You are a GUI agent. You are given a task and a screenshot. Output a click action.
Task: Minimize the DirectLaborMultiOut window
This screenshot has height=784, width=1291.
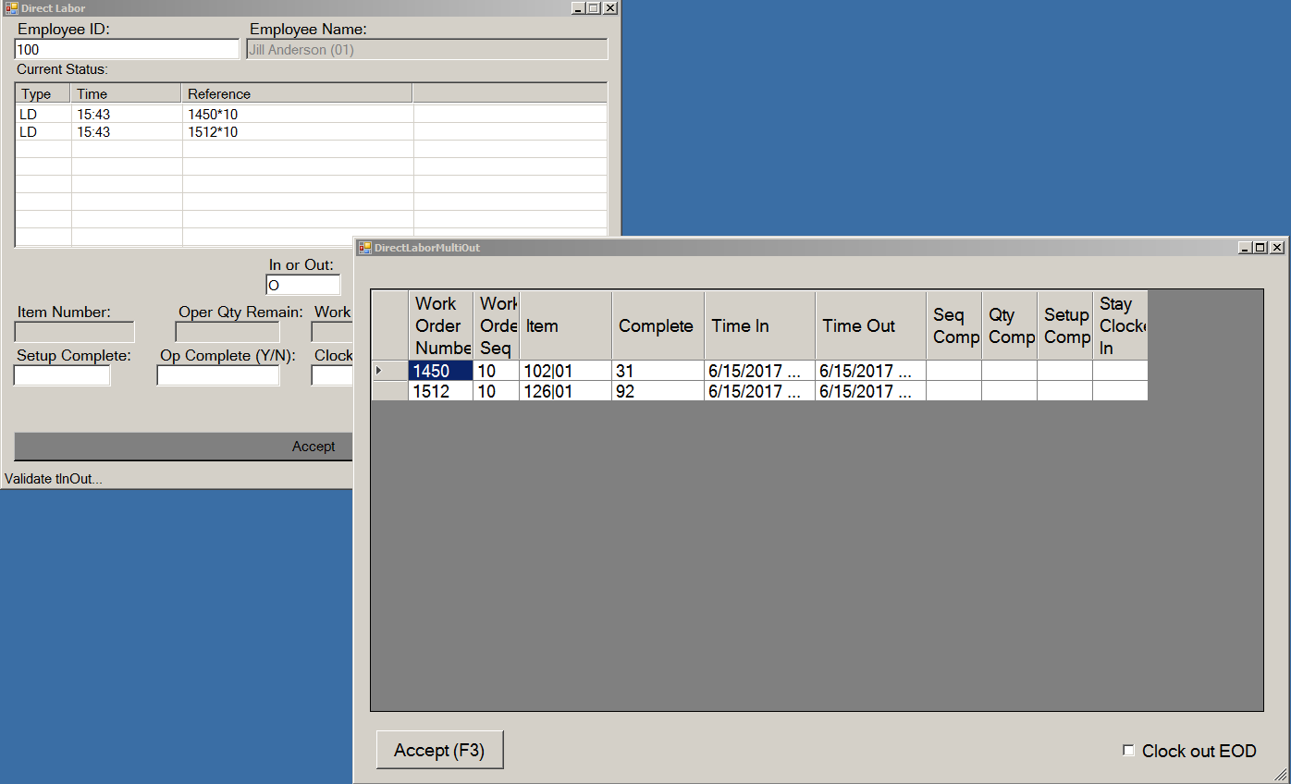tap(1245, 248)
